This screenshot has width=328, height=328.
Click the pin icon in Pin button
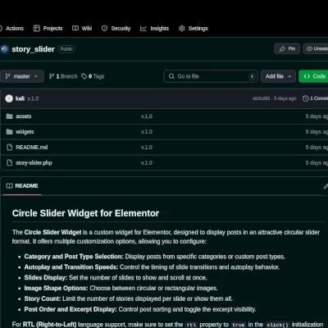click(x=282, y=49)
